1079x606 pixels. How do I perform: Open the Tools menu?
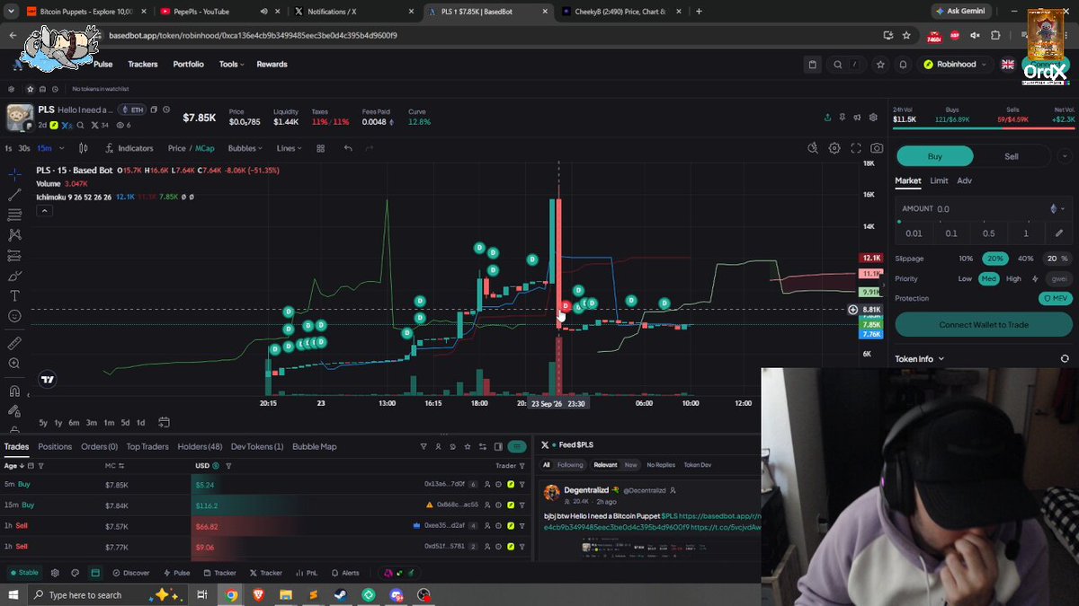point(232,65)
